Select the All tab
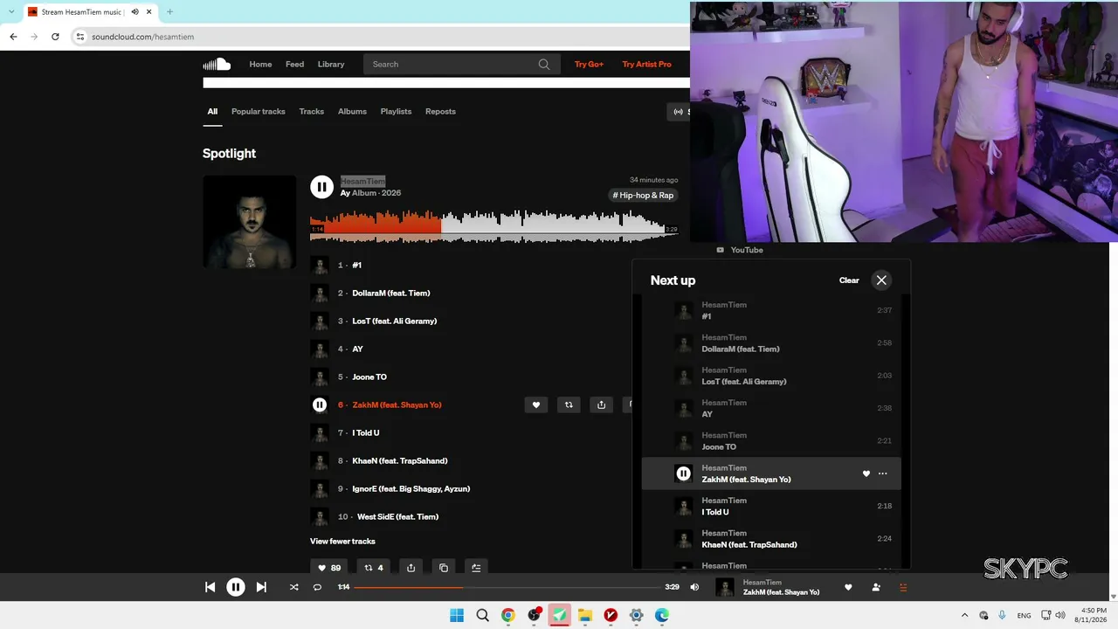The height and width of the screenshot is (629, 1118). click(x=212, y=112)
